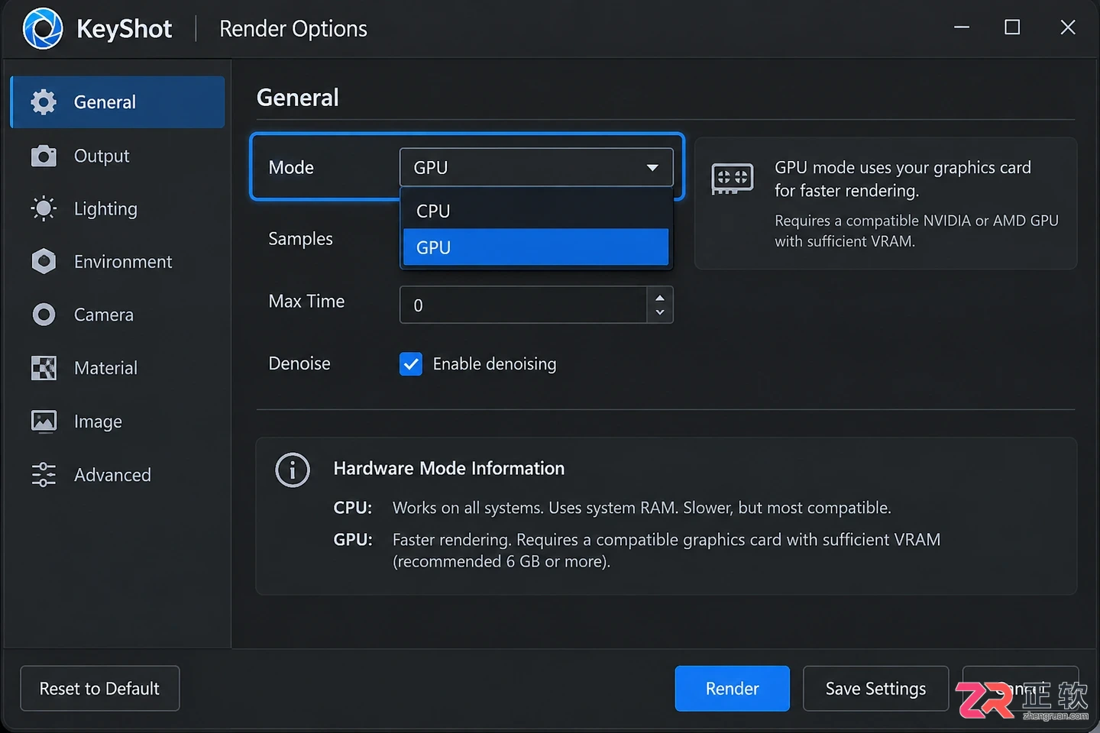Image resolution: width=1100 pixels, height=733 pixels.
Task: Click the Render button
Action: (x=732, y=689)
